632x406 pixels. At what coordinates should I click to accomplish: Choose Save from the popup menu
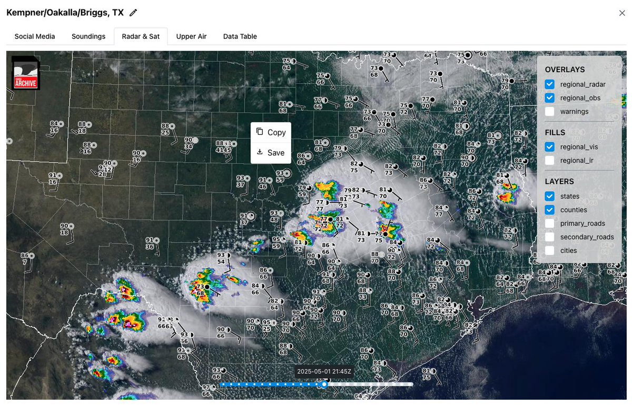click(x=271, y=153)
